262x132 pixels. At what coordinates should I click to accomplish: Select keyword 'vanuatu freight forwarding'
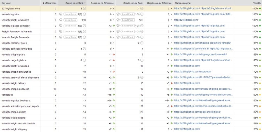tap(15, 66)
